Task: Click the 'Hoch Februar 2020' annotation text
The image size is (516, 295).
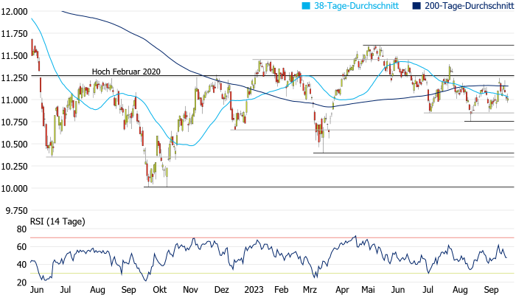Action: click(x=126, y=72)
